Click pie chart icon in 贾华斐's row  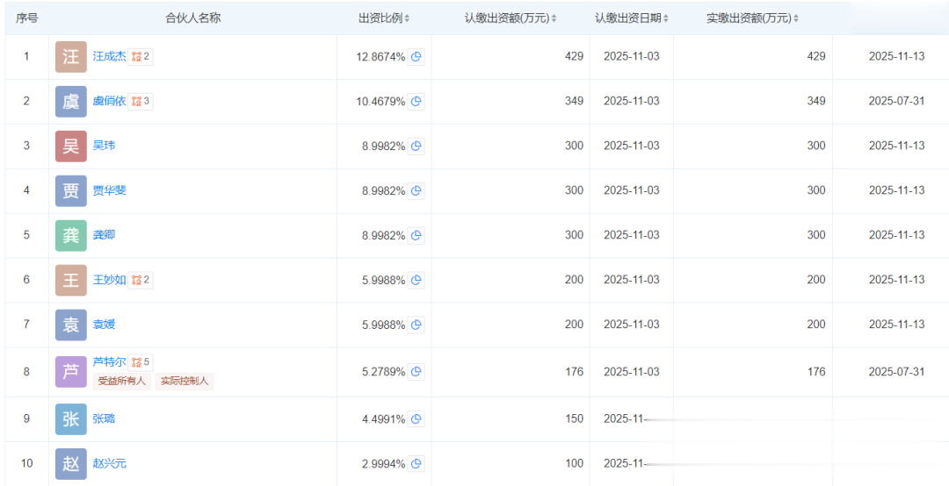tap(416, 191)
